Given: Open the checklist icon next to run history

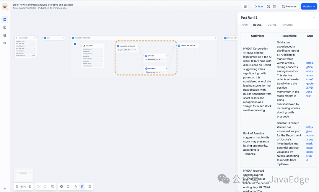Looking at the screenshot, I should pyautogui.click(x=274, y=6).
